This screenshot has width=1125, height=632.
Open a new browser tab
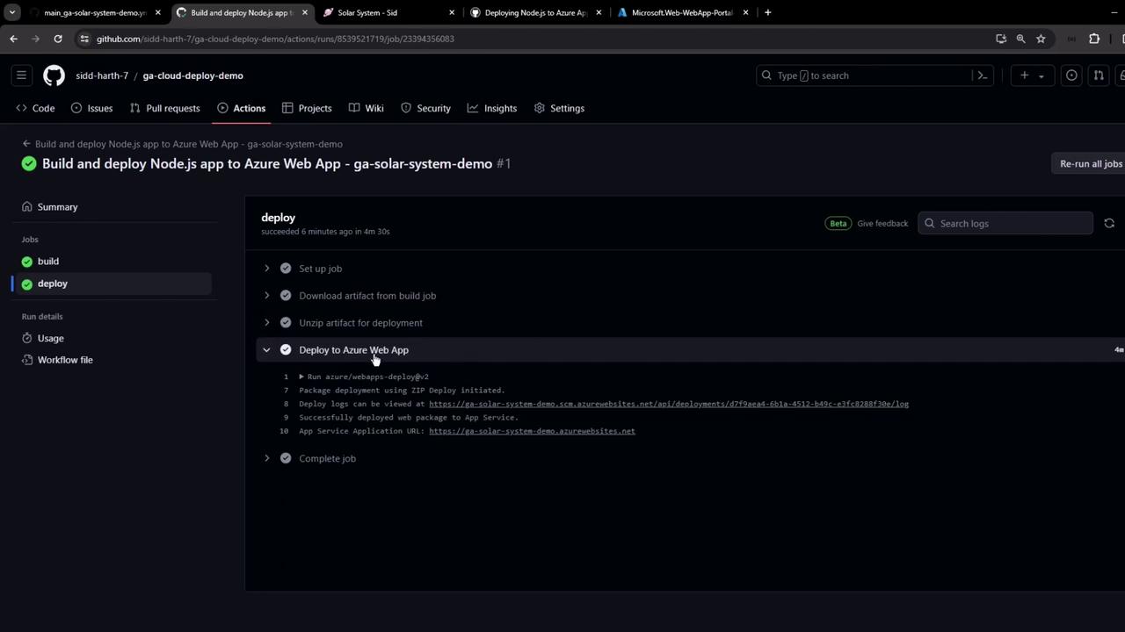767,12
